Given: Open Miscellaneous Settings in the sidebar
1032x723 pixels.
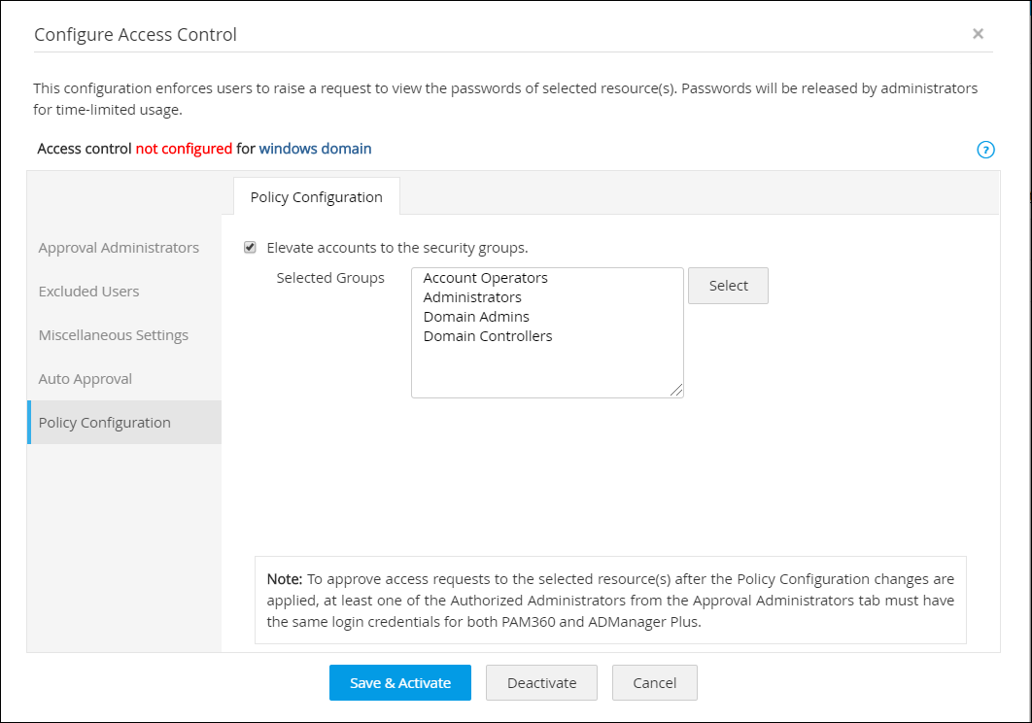Looking at the screenshot, I should pos(114,334).
